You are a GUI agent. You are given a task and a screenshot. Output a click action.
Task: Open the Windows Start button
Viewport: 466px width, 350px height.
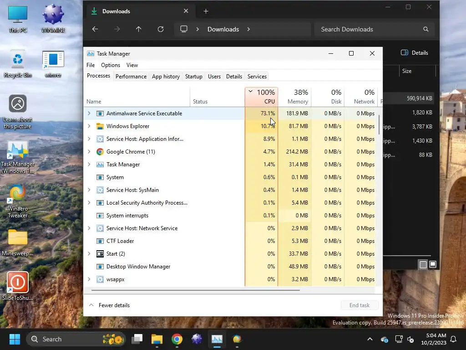tap(15, 339)
